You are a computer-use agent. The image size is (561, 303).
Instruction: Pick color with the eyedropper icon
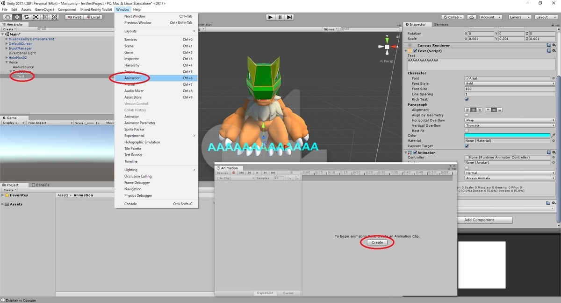554,135
